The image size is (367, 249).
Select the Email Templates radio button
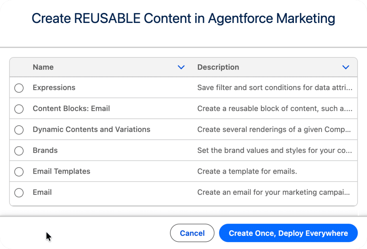pyautogui.click(x=19, y=172)
